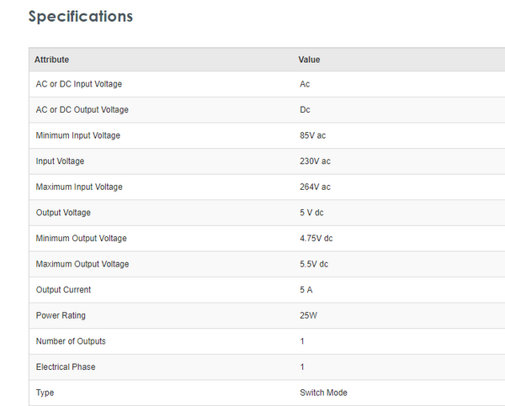
Task: Select the 25W value
Action: point(308,316)
